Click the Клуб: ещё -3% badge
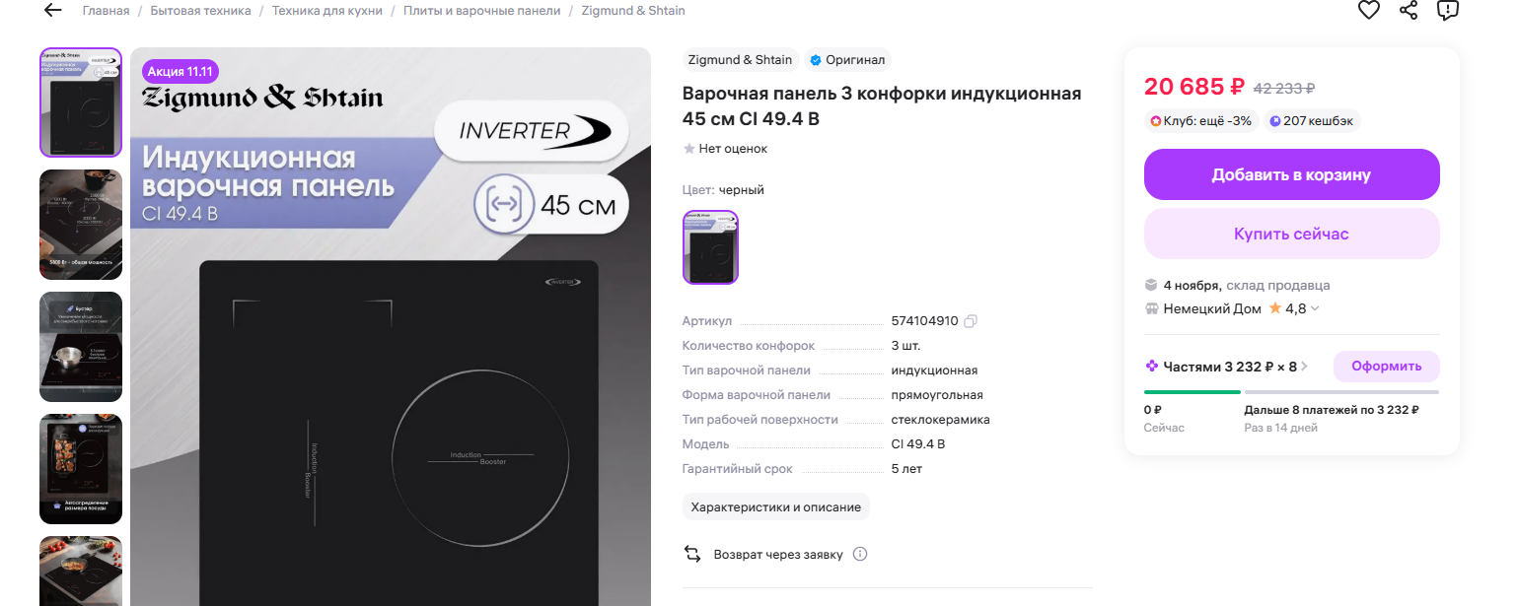1519x606 pixels. coord(1200,121)
